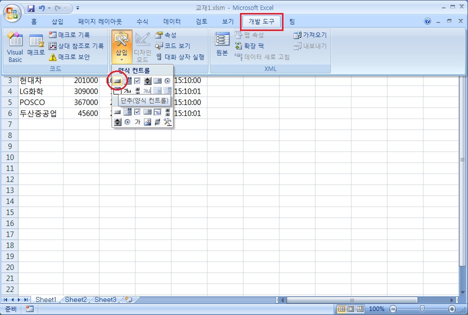Screen dimensions: 468x315
Task: Open the Visual Basic editor
Action: [x=15, y=45]
